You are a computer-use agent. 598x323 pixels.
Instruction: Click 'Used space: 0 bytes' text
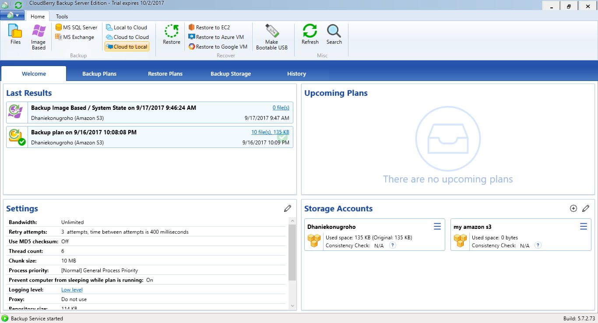point(495,237)
